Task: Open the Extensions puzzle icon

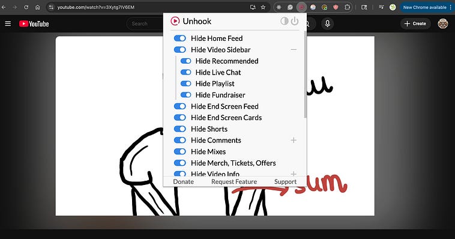Action: (x=347, y=7)
